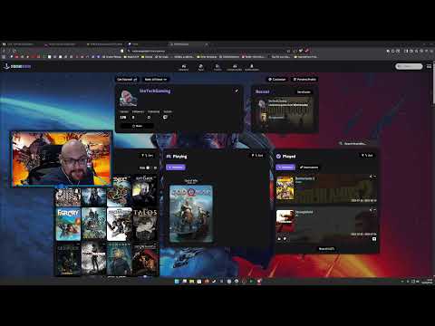The width and height of the screenshot is (435, 326).
Task: Click the purple button under Playing heading
Action: tap(176, 168)
